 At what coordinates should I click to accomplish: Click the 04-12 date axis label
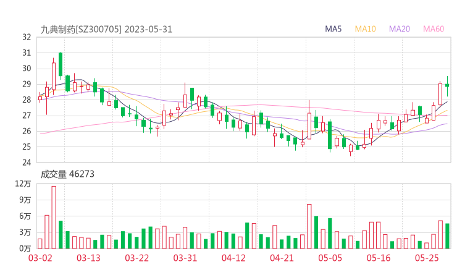(x=233, y=258)
